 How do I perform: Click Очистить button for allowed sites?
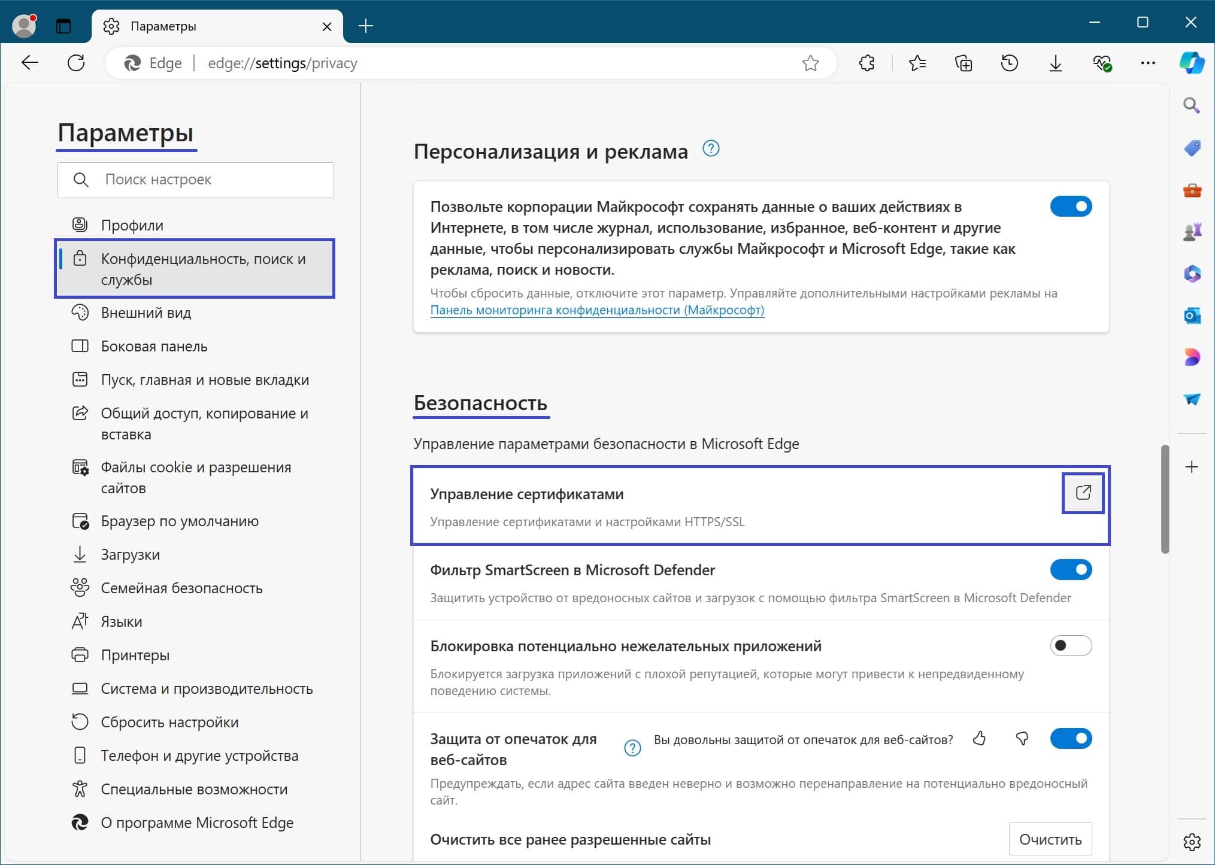click(x=1050, y=839)
